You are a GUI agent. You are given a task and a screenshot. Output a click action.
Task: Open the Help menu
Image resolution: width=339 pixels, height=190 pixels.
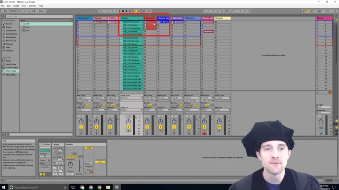[x=41, y=6]
